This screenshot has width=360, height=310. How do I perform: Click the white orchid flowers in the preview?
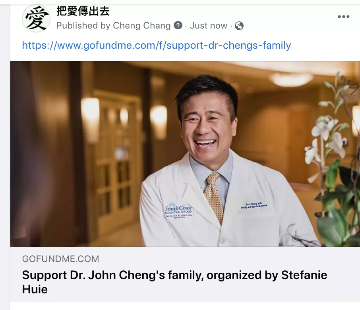tap(326, 138)
